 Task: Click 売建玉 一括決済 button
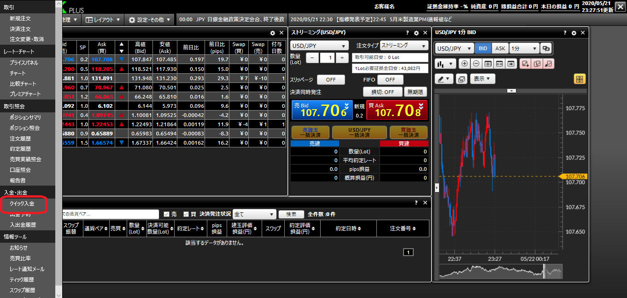pos(311,133)
